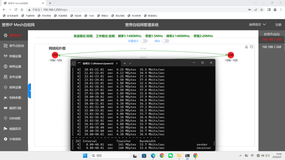Open the 京东购物 bookmark
Screen dimensions: 285x160
point(45,16)
